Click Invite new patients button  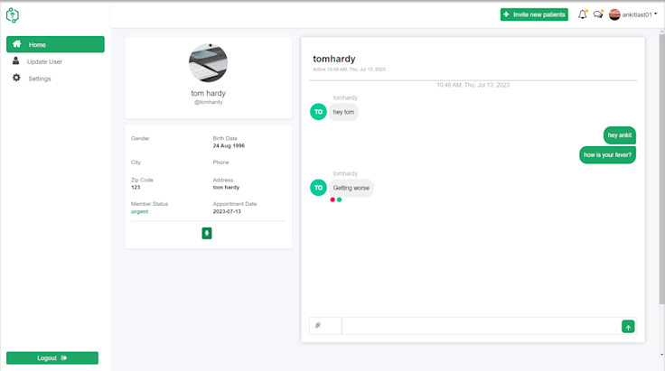point(534,14)
